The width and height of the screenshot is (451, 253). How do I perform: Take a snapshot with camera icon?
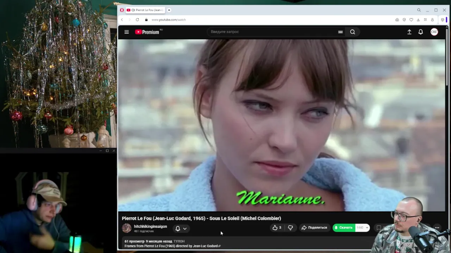(x=397, y=20)
